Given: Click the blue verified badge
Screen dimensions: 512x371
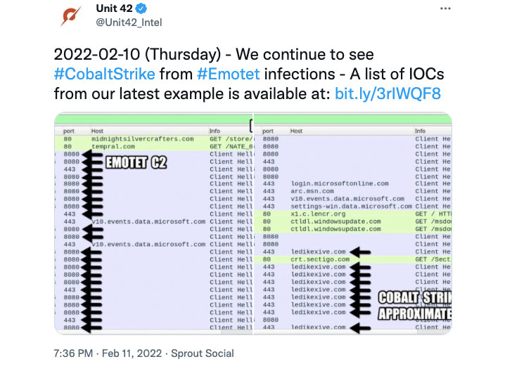Looking at the screenshot, I should pos(140,9).
